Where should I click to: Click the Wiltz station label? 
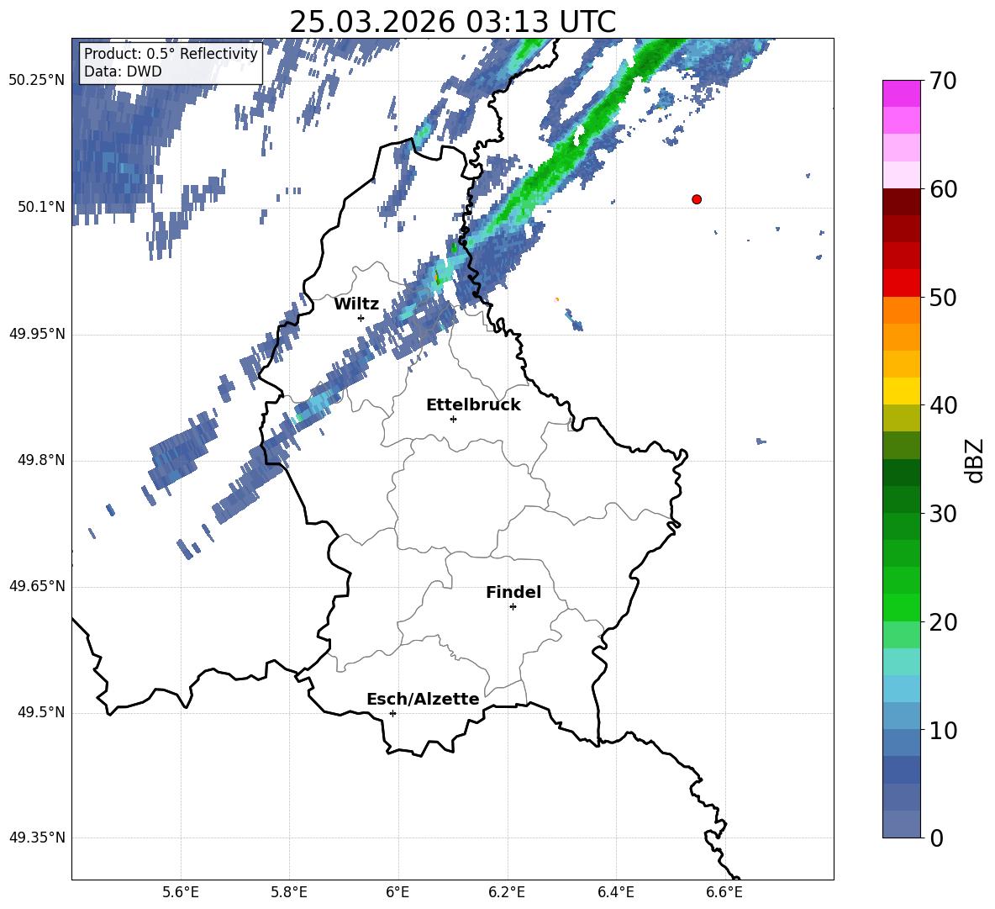tap(356, 304)
